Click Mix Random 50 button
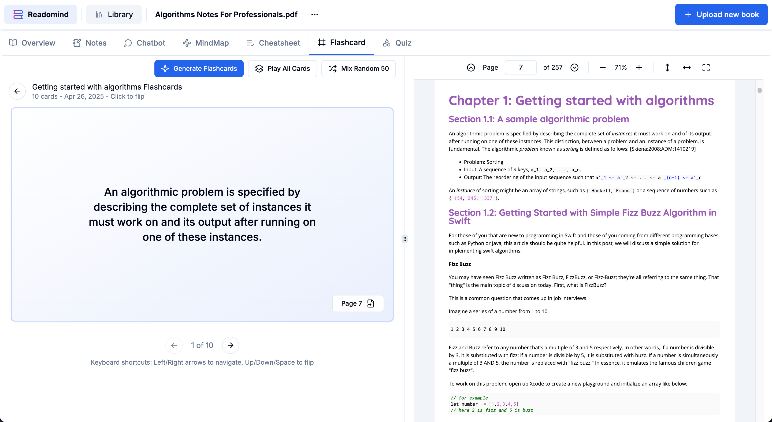 (x=358, y=69)
